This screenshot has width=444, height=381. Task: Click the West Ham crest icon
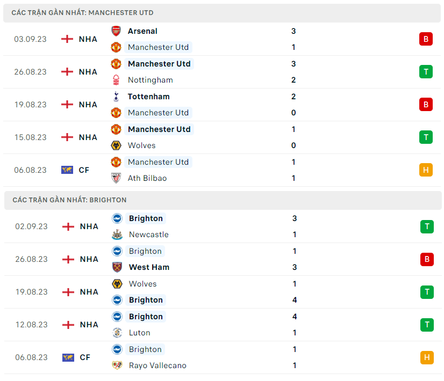[x=117, y=267]
